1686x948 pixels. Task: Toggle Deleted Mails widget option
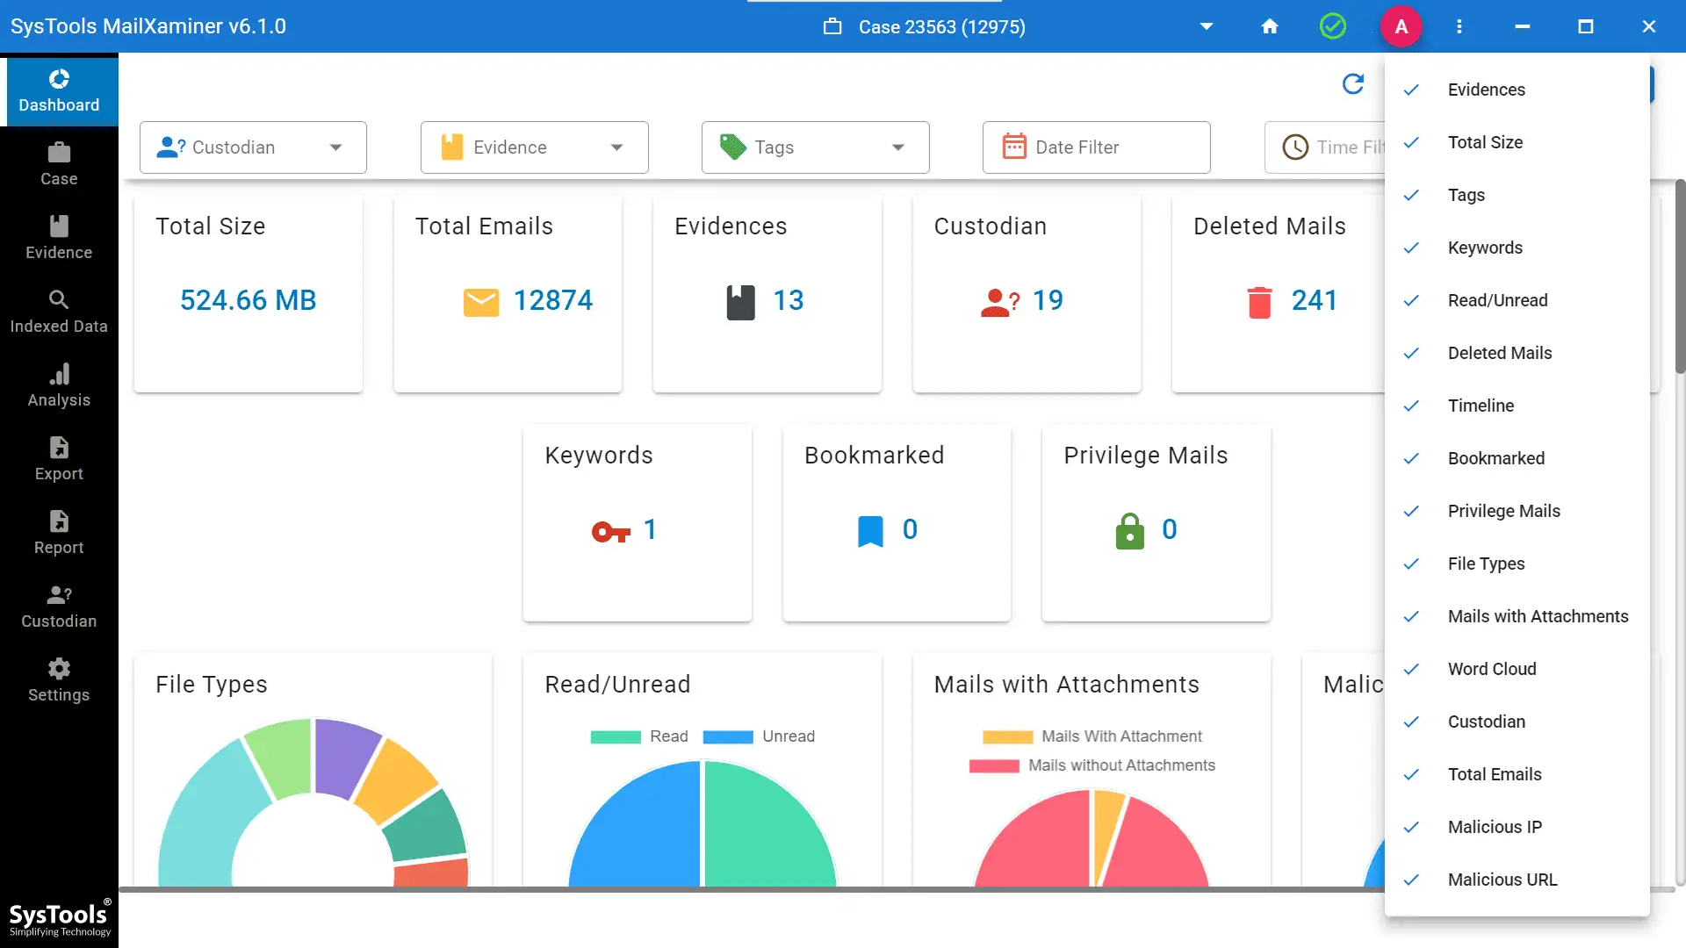tap(1517, 353)
